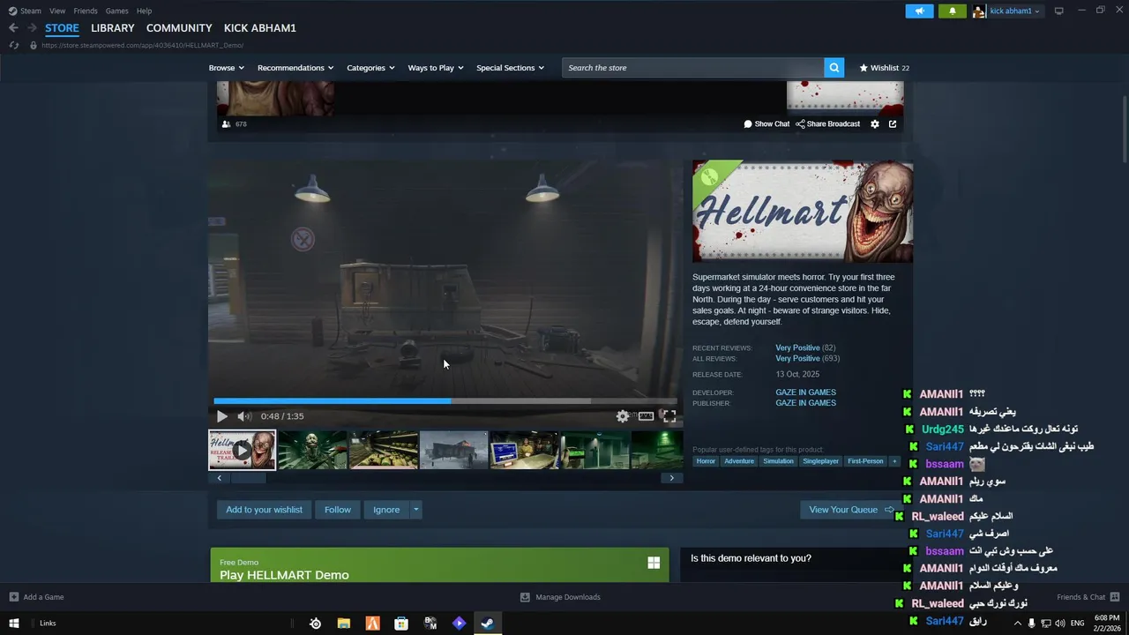Open the Wishlist with the star icon

pos(884,68)
